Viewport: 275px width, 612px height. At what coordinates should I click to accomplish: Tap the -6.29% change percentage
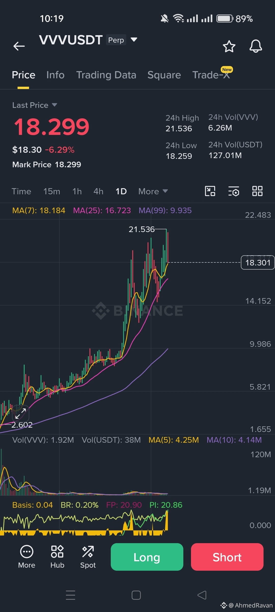pyautogui.click(x=60, y=150)
